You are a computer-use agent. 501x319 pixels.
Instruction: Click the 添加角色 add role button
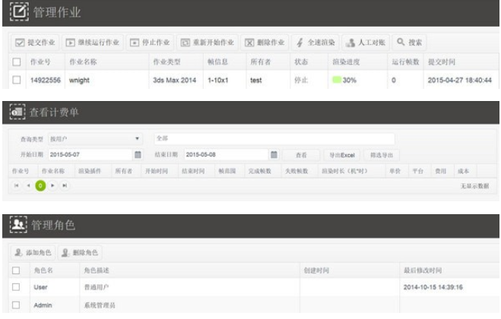pos(33,253)
